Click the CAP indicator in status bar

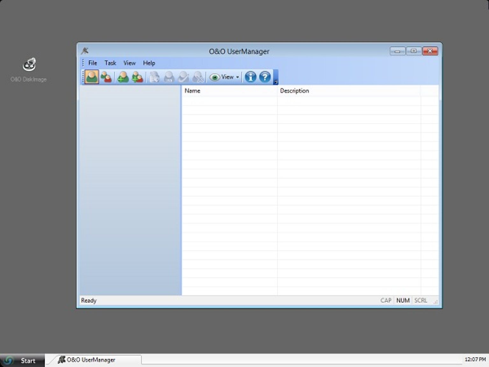point(386,300)
